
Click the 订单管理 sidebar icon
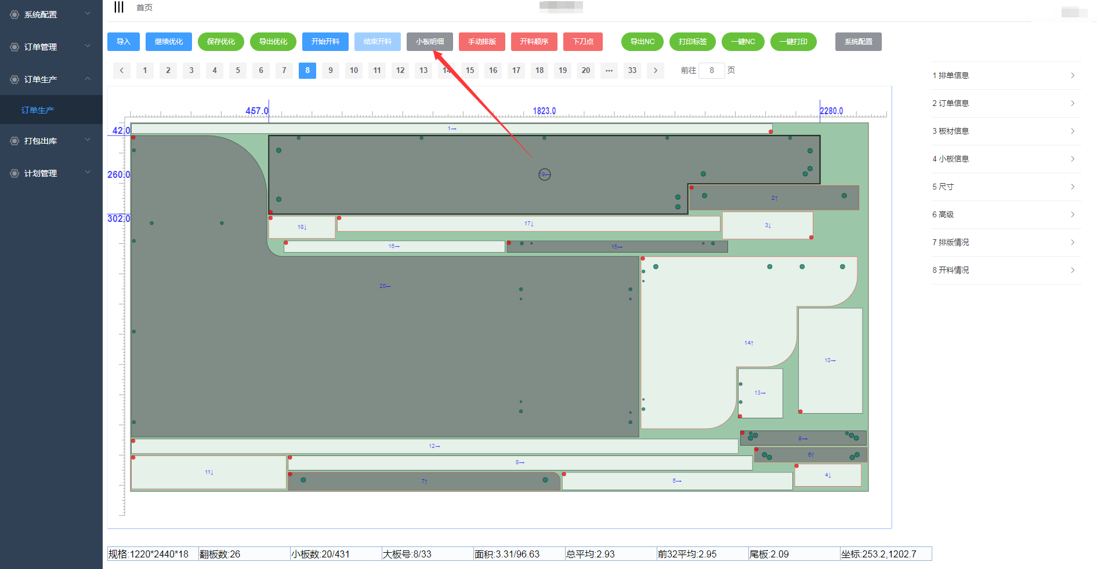point(15,47)
